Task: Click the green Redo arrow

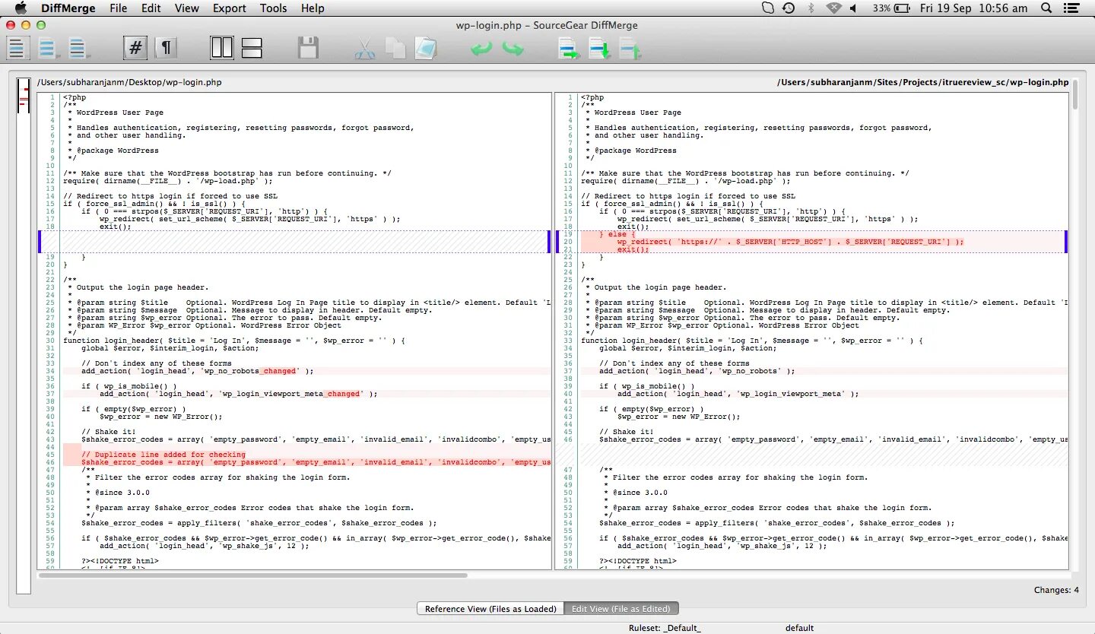Action: click(x=513, y=48)
